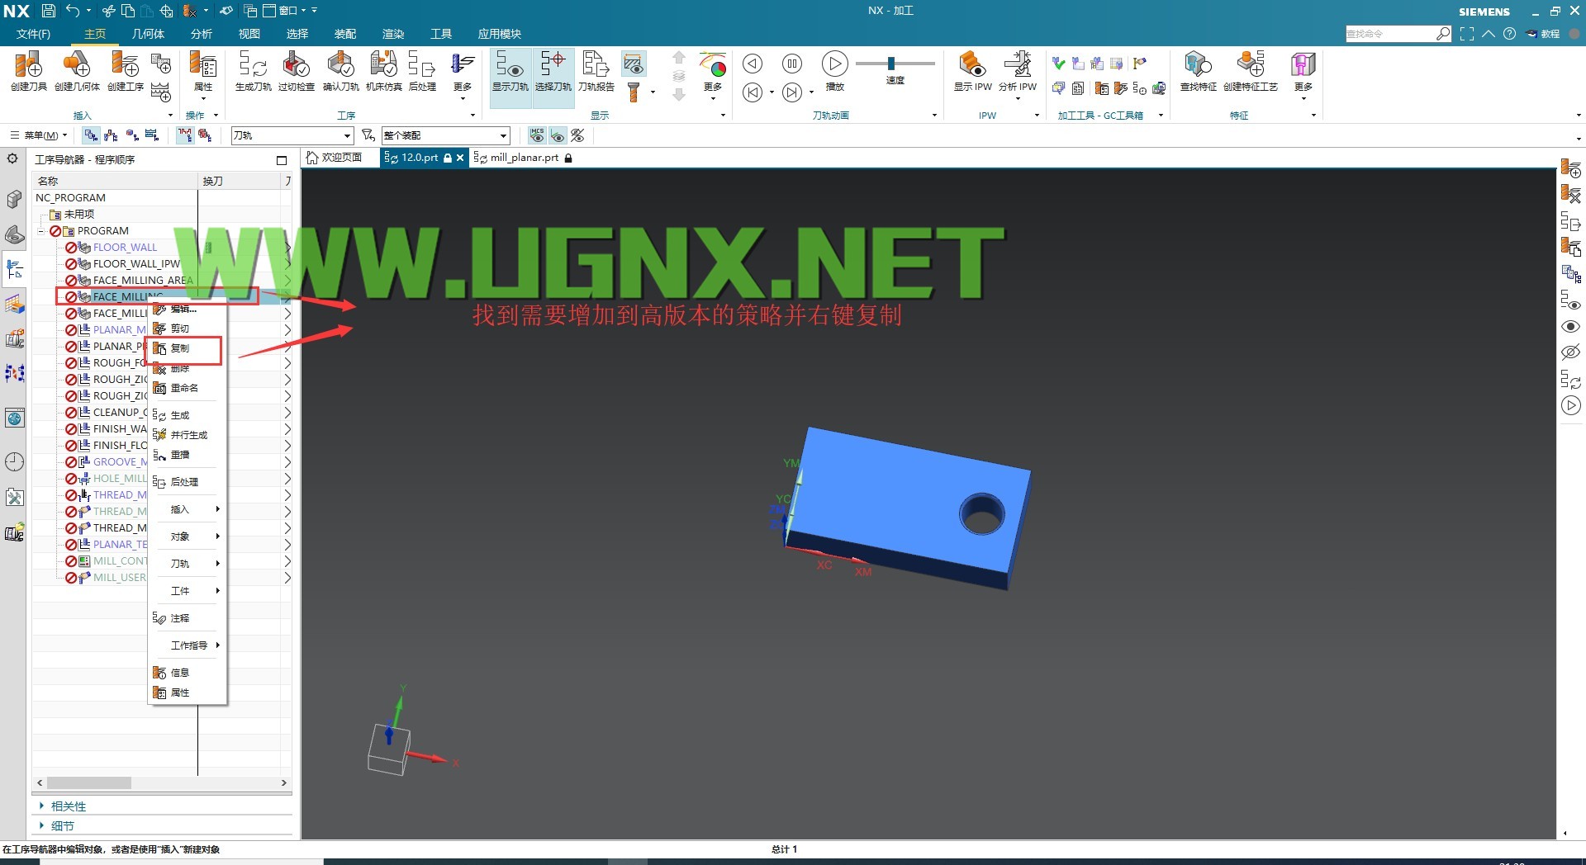Play the tool path animation (播放)

tap(834, 64)
